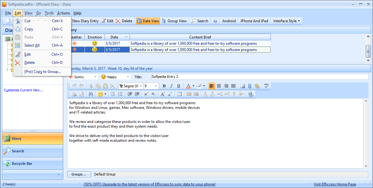Open print preview from editor toolbar
The width and height of the screenshot is (373, 188).
tap(81, 94)
